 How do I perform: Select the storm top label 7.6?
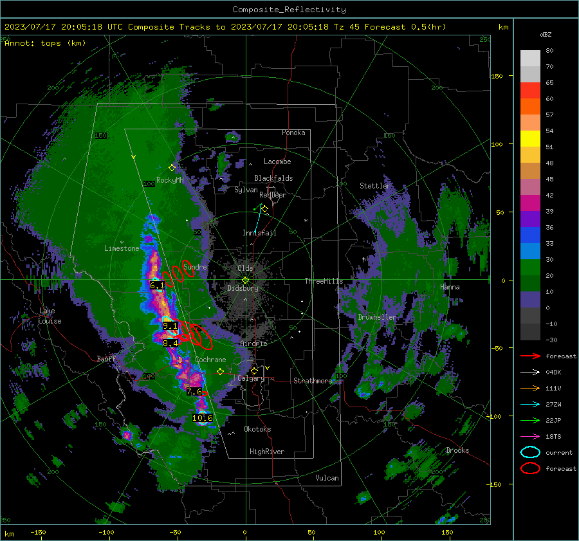(194, 392)
